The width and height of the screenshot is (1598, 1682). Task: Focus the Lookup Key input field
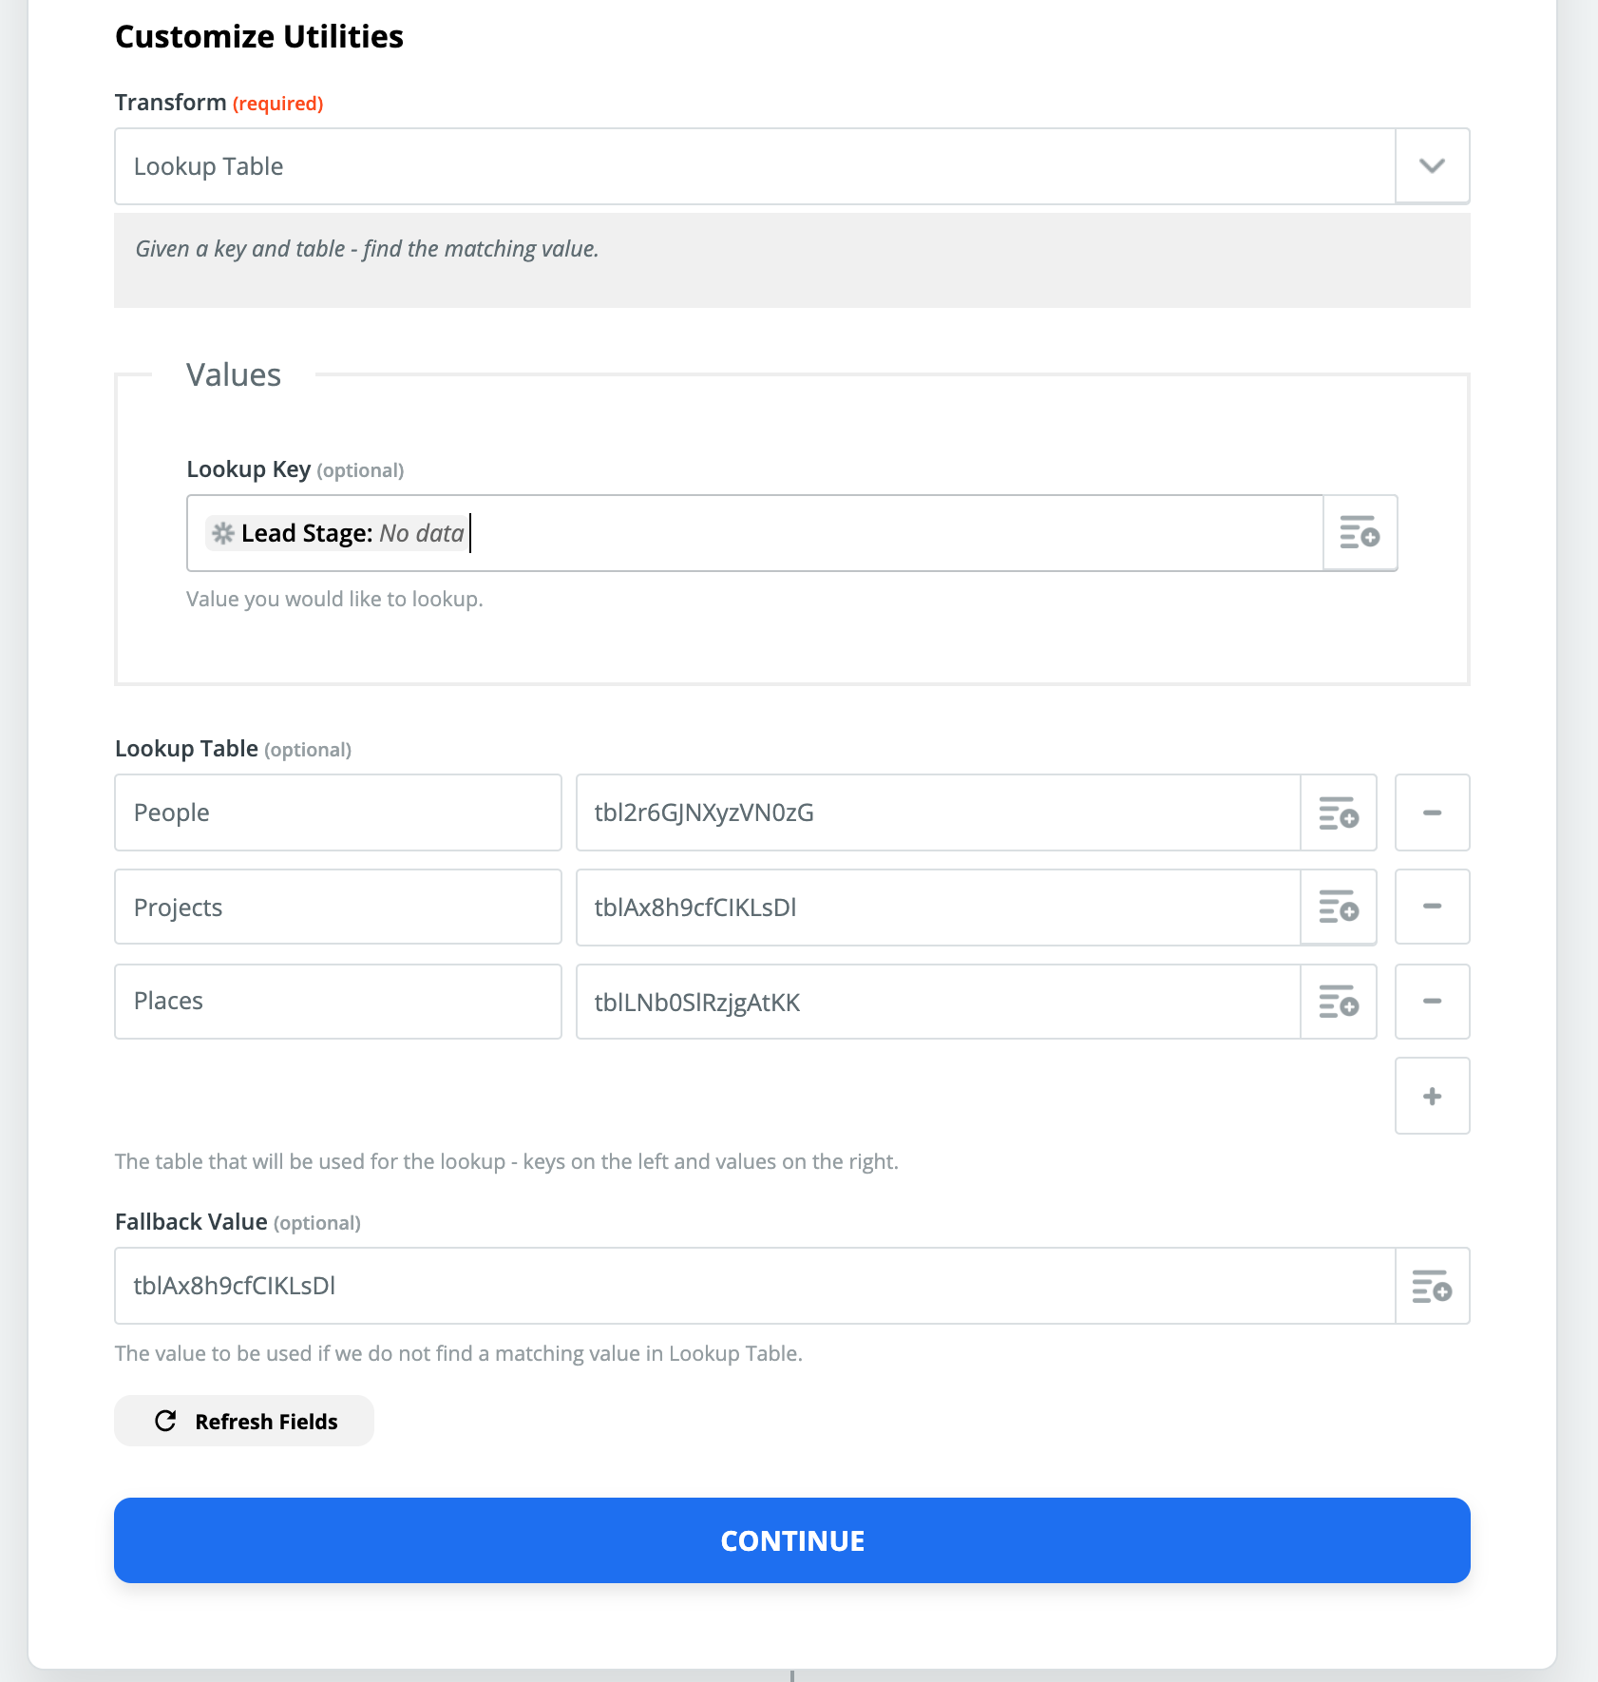[755, 533]
